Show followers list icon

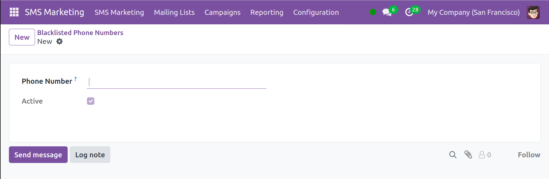pos(484,155)
